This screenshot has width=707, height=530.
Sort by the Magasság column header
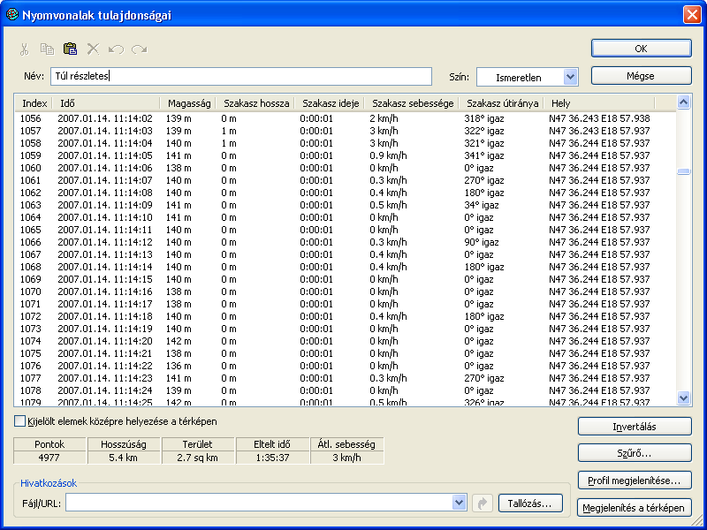click(x=188, y=103)
